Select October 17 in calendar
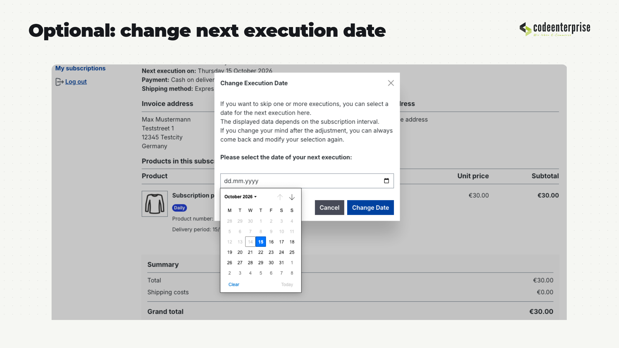The width and height of the screenshot is (619, 348). pos(281,242)
